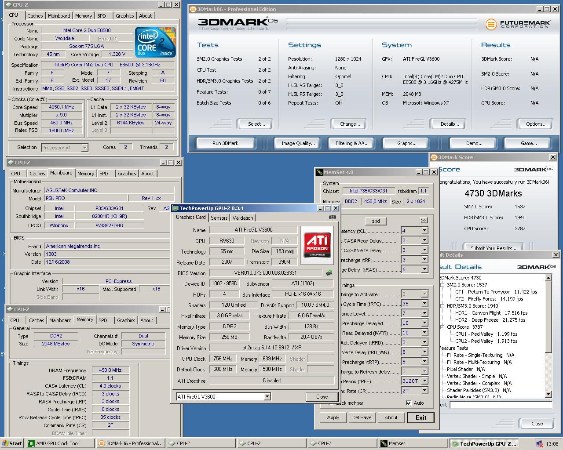The height and width of the screenshot is (450, 563).
Task: Click the MemSet title bar icon
Action: [x=319, y=172]
